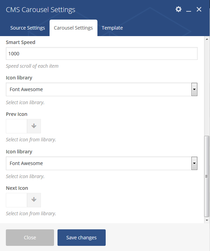Click the vertical scrollbar thumb
210x251 pixels.
(x=207, y=176)
